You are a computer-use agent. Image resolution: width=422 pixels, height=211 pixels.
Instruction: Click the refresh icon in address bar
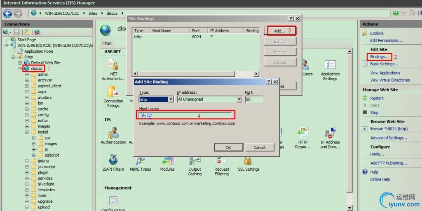click(x=396, y=13)
